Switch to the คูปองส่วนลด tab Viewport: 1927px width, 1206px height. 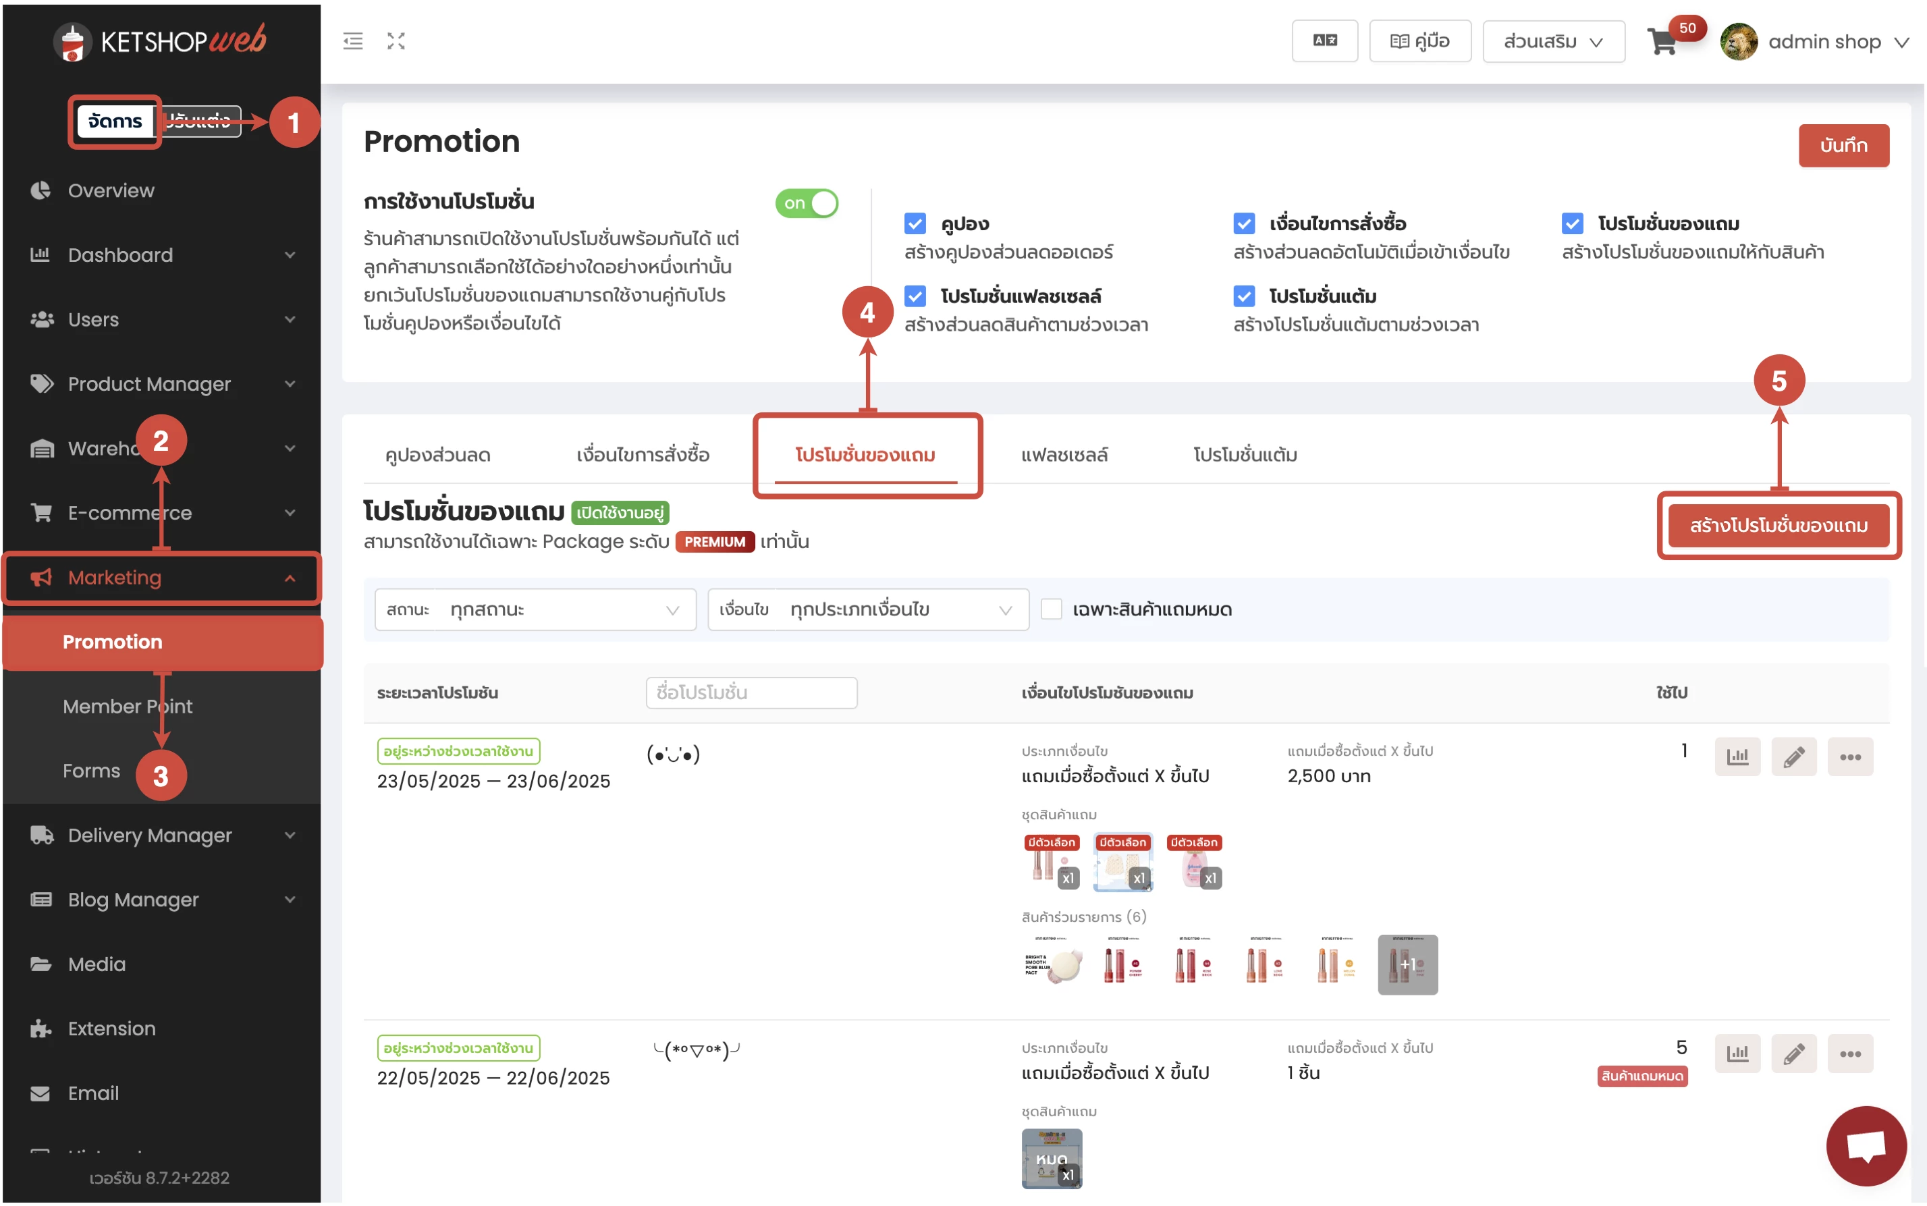437,455
